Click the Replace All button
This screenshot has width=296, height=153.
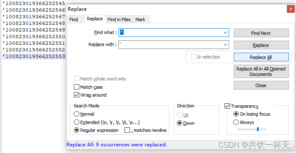point(261,57)
